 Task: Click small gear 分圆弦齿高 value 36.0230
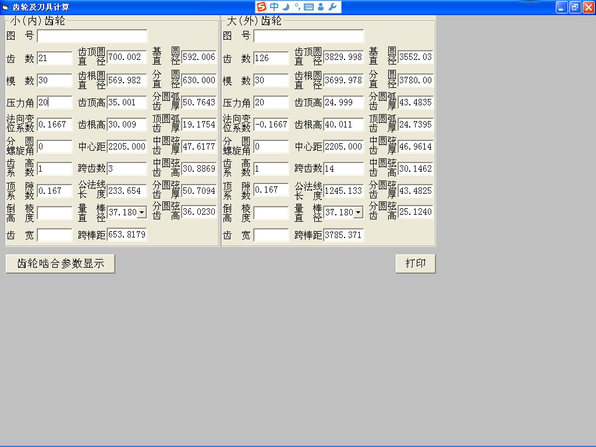(199, 212)
